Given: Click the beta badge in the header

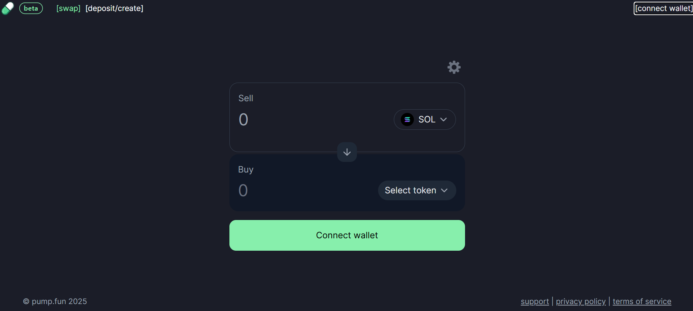Looking at the screenshot, I should 31,8.
